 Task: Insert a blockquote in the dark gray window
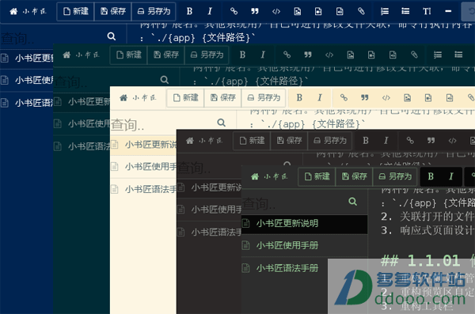(x=431, y=141)
